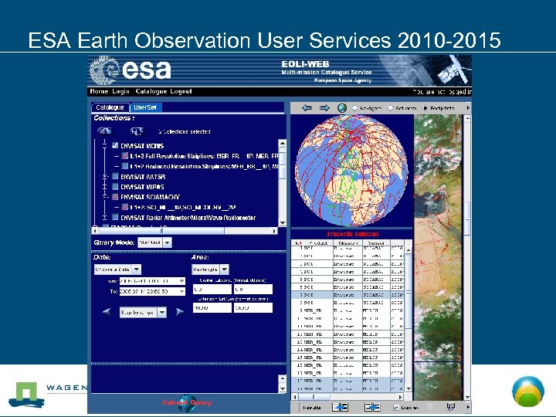Toggle the ENVISAT MIPAS checkbox
The width and height of the screenshot is (556, 417).
click(x=115, y=187)
